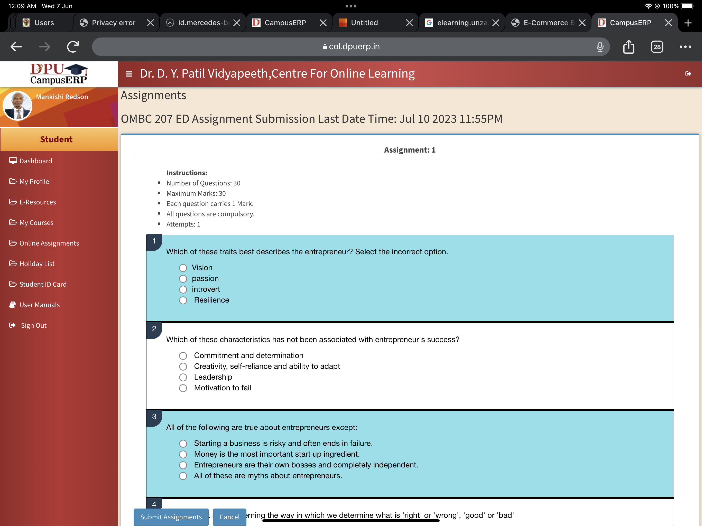Select the 'introvert' radio option
Screen dimensions: 702x526
coord(183,290)
